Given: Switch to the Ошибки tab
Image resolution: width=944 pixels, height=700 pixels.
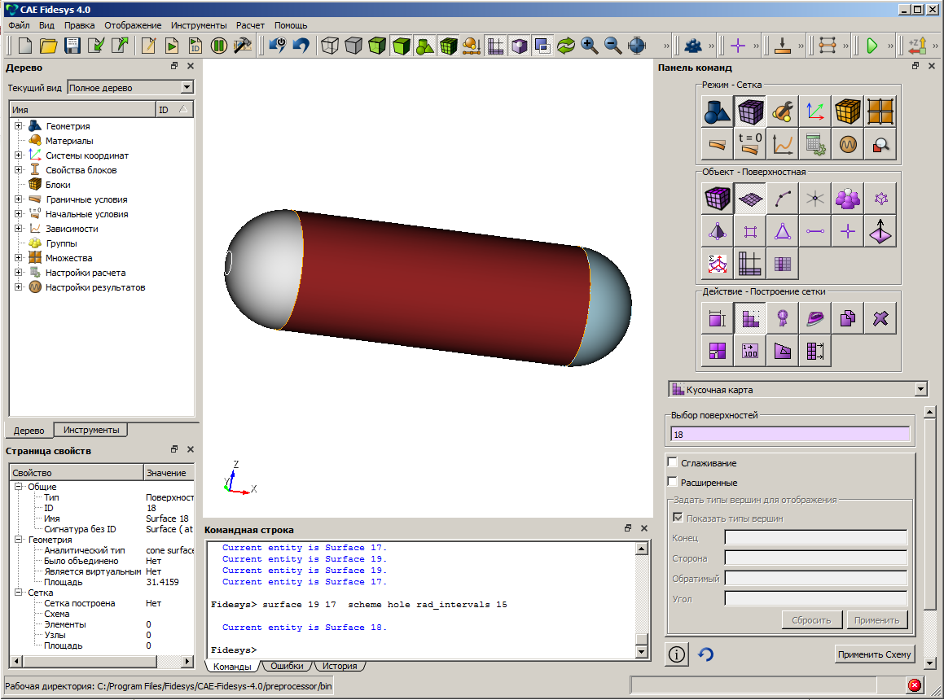Looking at the screenshot, I should pos(288,666).
